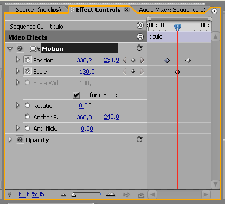The height and width of the screenshot is (204, 225).
Task: Toggle Scale animation stopwatch
Action: (28, 71)
